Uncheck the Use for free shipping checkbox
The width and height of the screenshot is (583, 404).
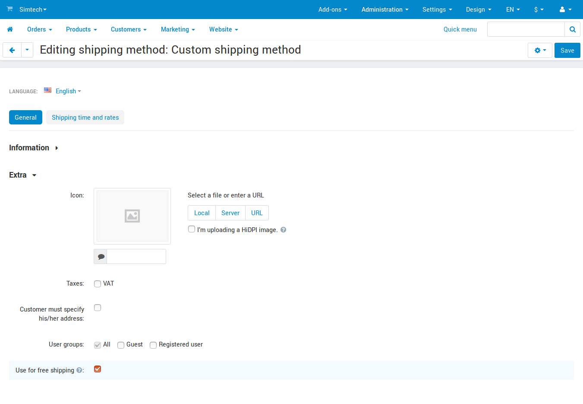[98, 369]
